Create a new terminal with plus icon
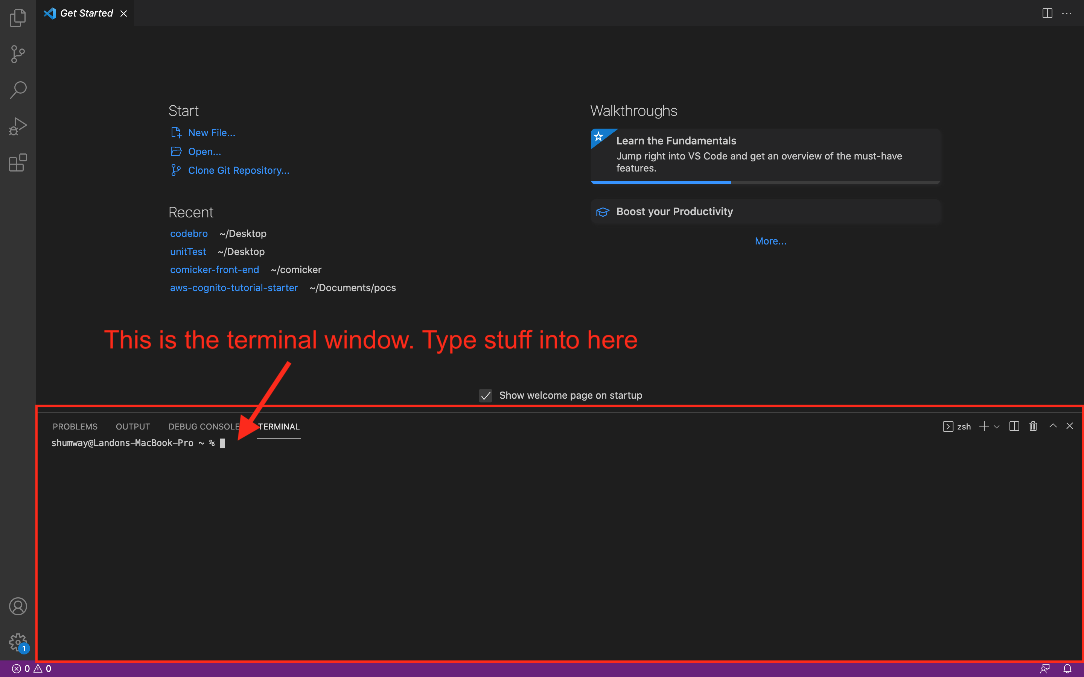 point(984,426)
